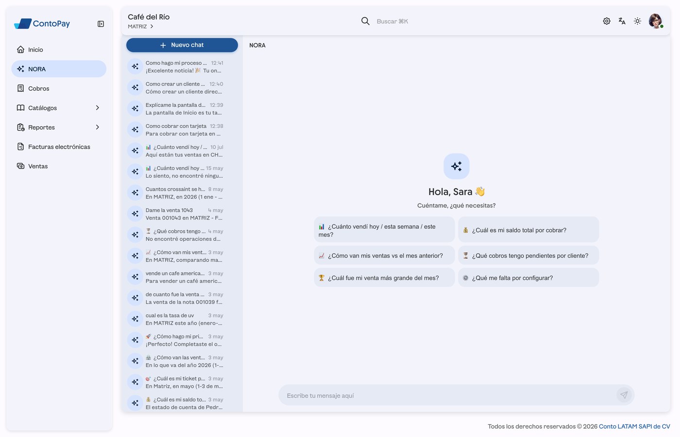Click the Ventas sidebar icon
Screen dimensions: 680x437
[x=20, y=166]
